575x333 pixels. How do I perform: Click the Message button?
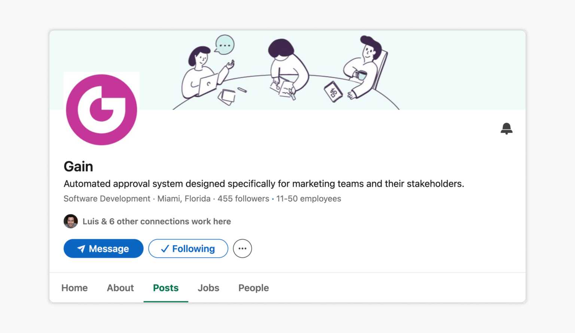[103, 249]
